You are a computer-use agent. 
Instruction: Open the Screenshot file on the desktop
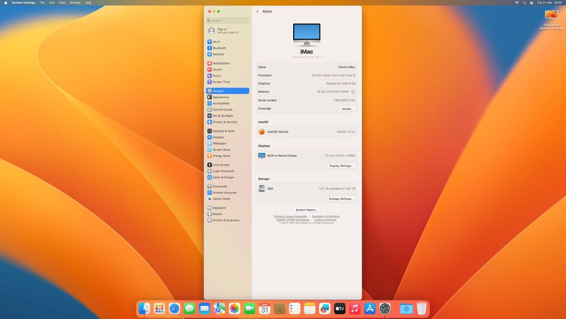tap(551, 19)
